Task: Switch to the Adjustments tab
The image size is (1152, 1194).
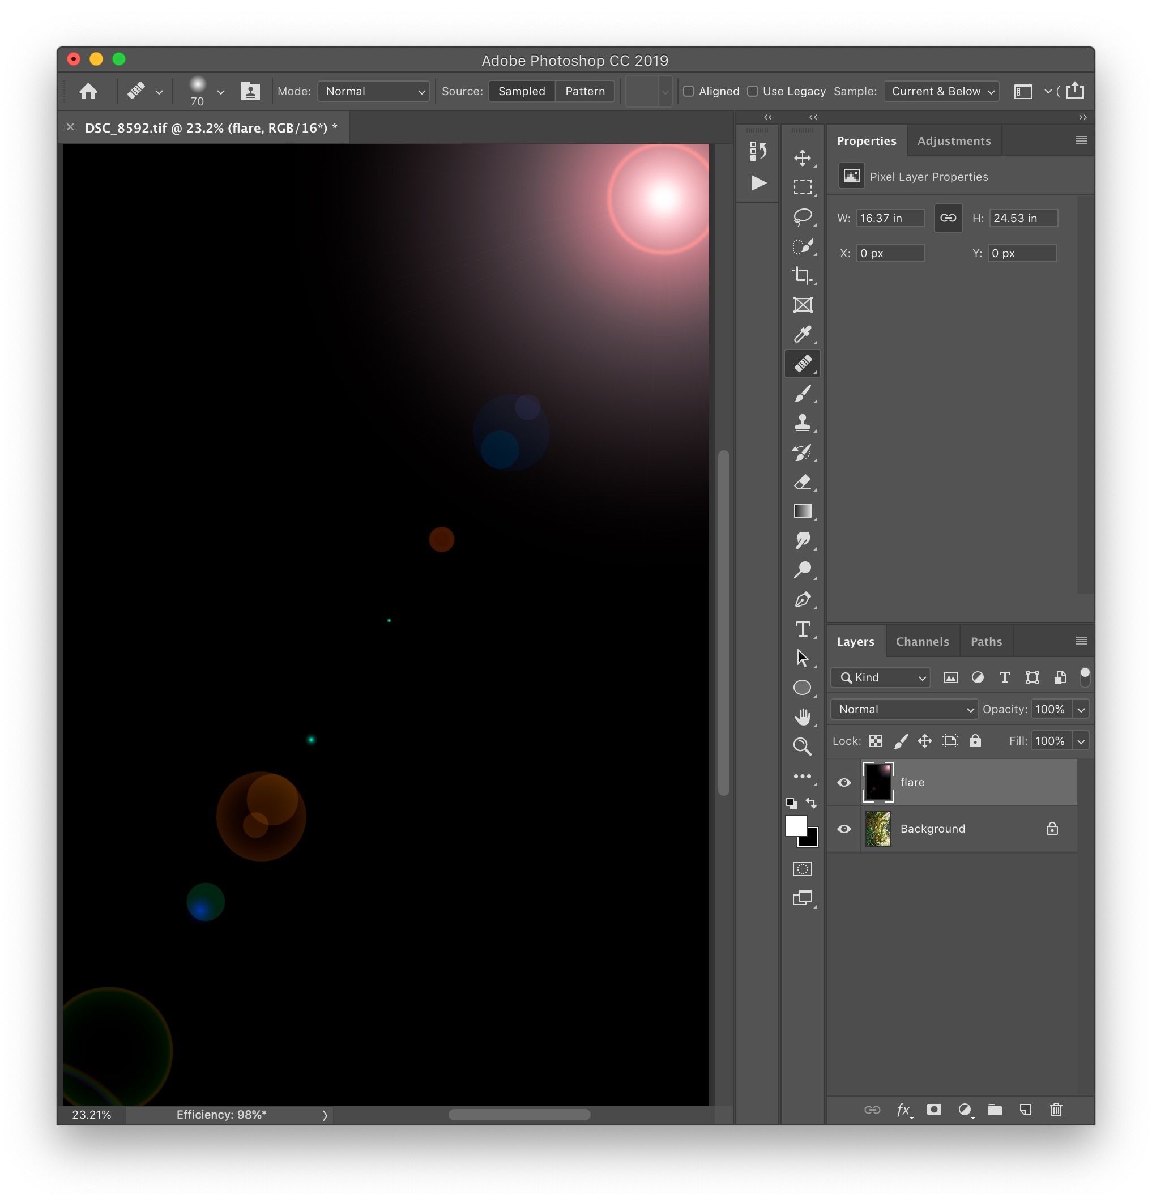Action: coord(954,140)
